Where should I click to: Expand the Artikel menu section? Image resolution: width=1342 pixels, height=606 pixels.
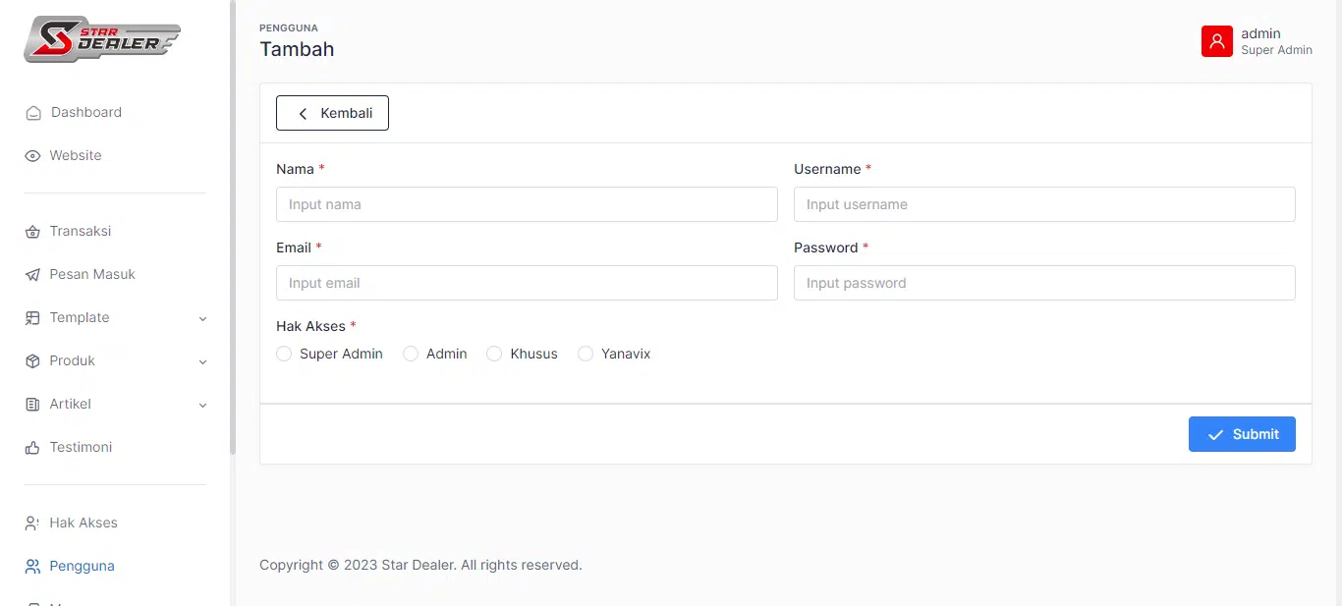(x=202, y=405)
